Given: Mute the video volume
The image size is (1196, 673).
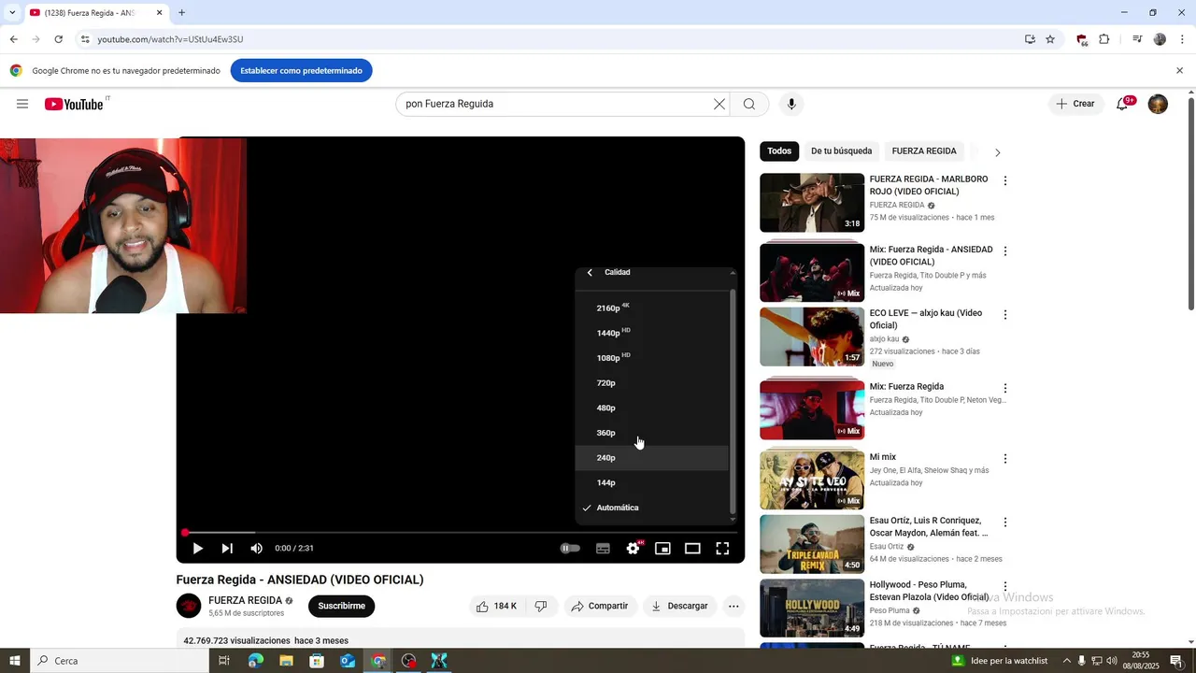Looking at the screenshot, I should pyautogui.click(x=257, y=549).
